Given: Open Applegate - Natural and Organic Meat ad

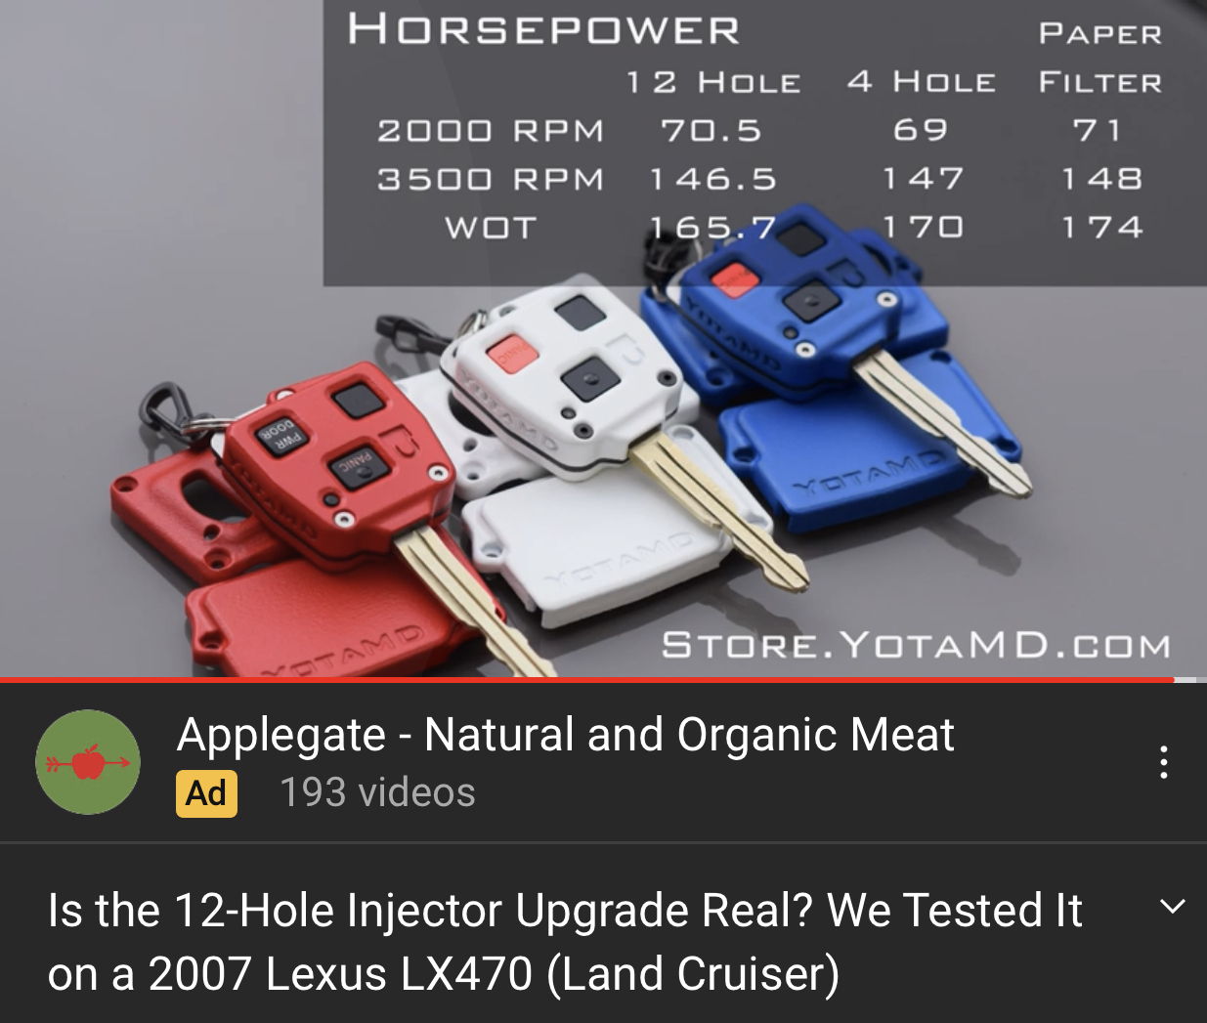Looking at the screenshot, I should (565, 735).
